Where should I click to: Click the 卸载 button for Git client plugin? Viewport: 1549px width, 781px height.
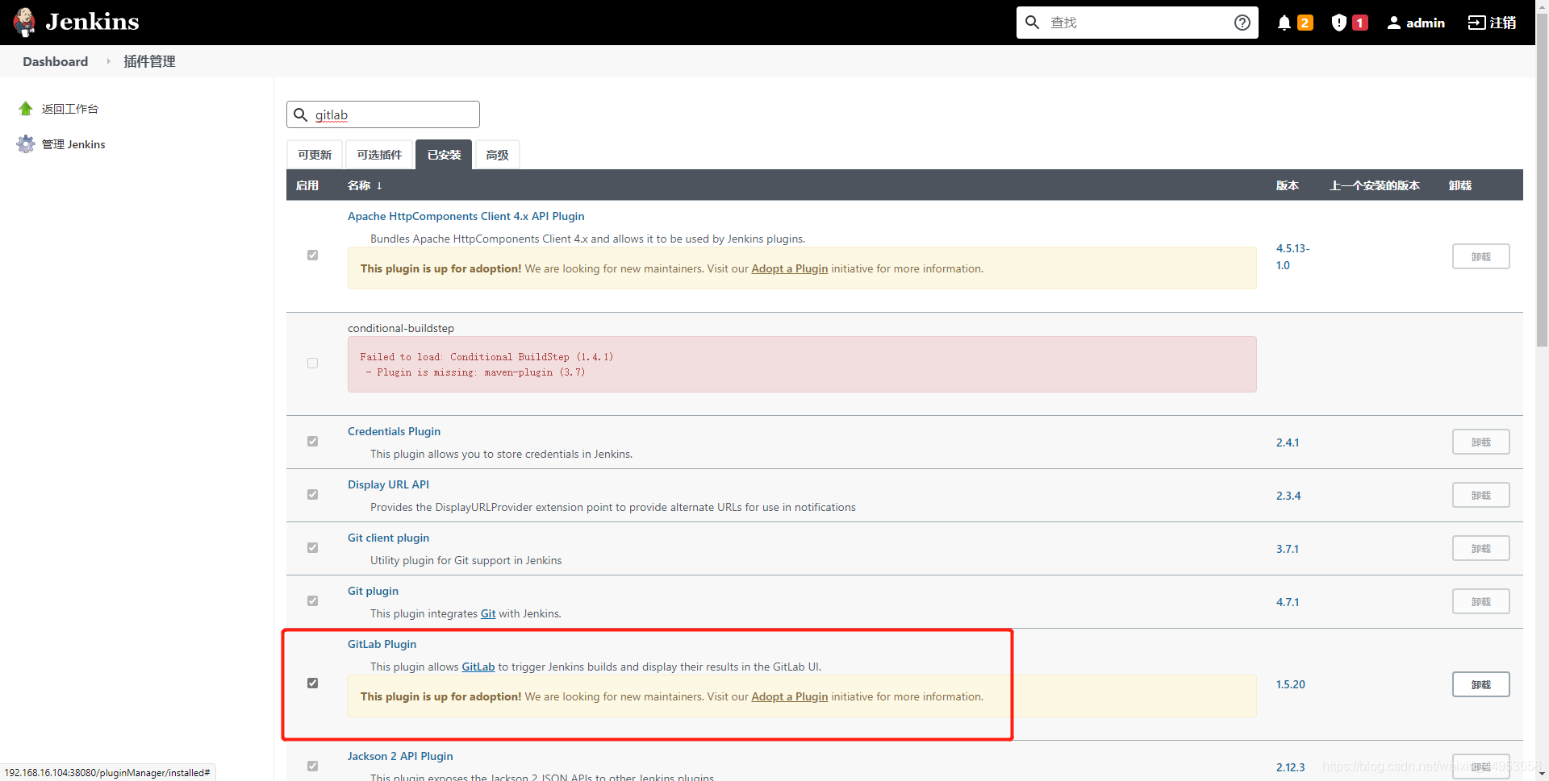point(1480,548)
